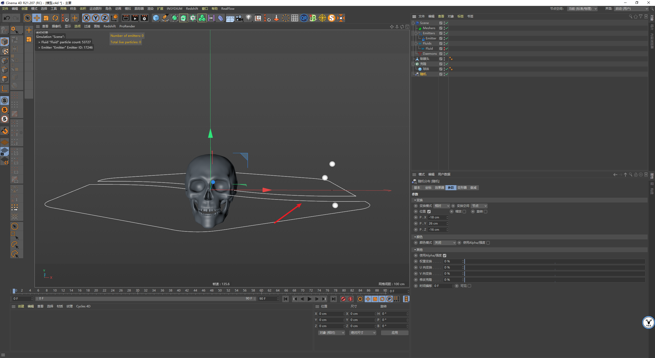The width and height of the screenshot is (655, 358).
Task: Play the animation forward
Action: click(310, 299)
